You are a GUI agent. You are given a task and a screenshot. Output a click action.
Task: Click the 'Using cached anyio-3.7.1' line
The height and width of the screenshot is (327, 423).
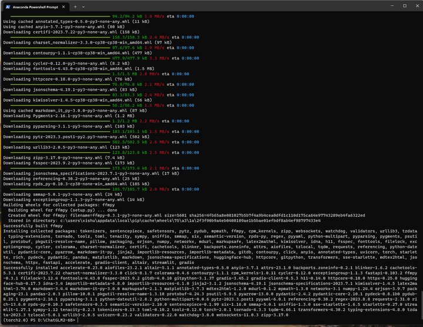[x=63, y=26]
